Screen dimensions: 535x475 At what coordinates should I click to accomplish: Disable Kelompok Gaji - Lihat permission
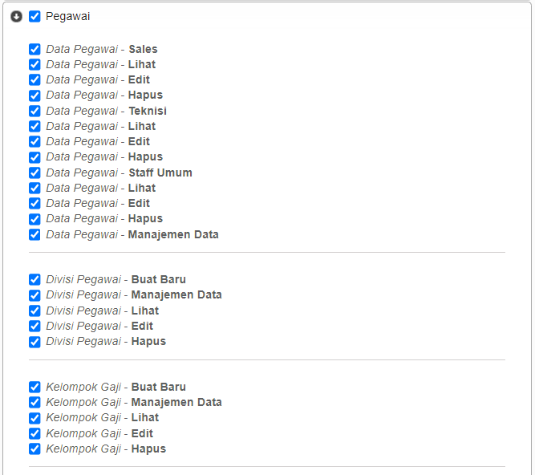pos(34,417)
